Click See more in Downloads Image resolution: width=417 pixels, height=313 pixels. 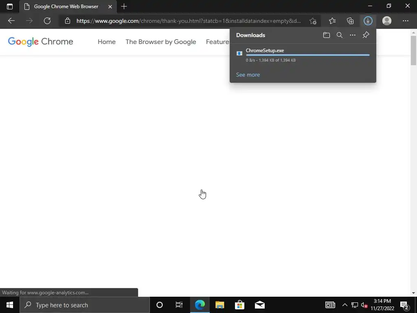tap(248, 75)
